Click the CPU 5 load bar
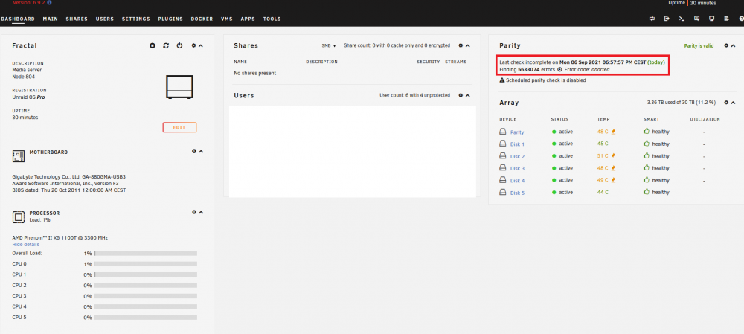The height and width of the screenshot is (334, 744). [x=146, y=318]
